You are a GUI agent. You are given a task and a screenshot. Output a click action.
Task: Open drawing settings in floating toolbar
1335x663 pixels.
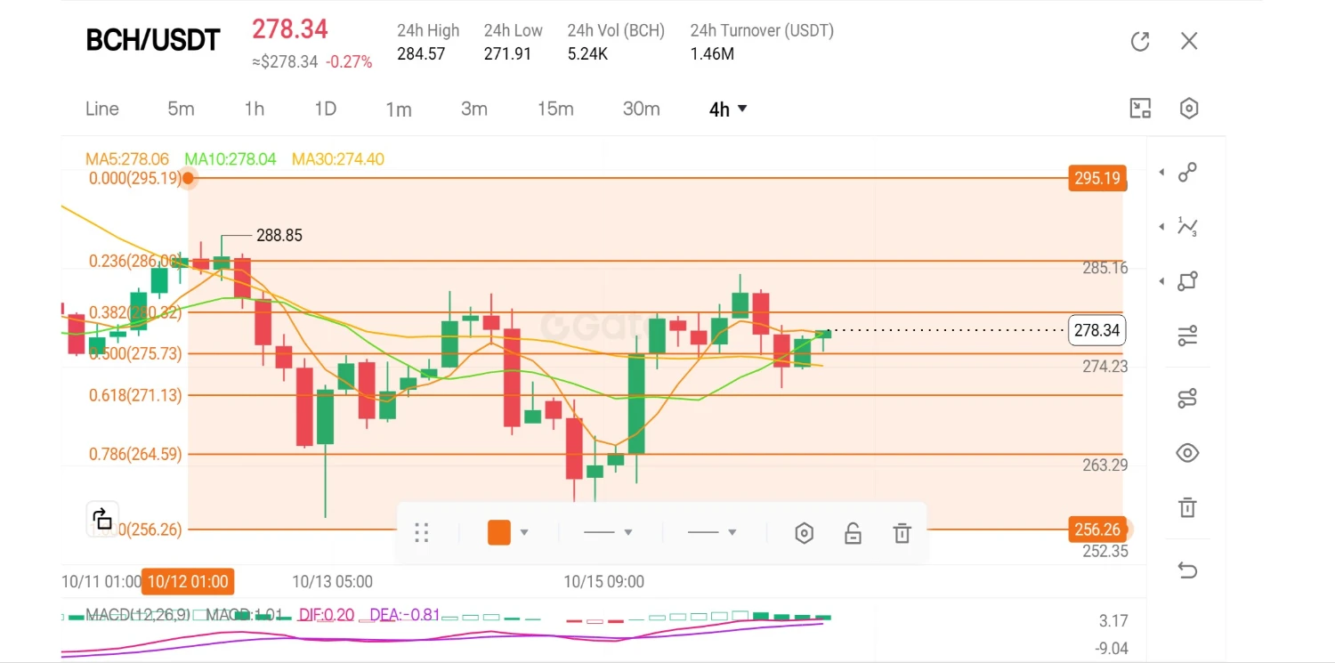coord(804,533)
